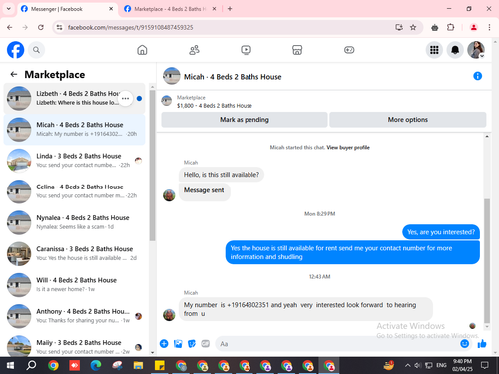Open Anthony conversation
Viewport: 499px width, 374px height.
[74, 316]
